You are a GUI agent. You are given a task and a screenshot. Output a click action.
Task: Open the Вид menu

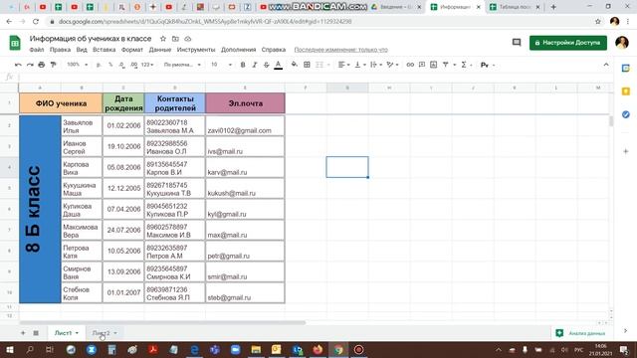[x=82, y=50]
